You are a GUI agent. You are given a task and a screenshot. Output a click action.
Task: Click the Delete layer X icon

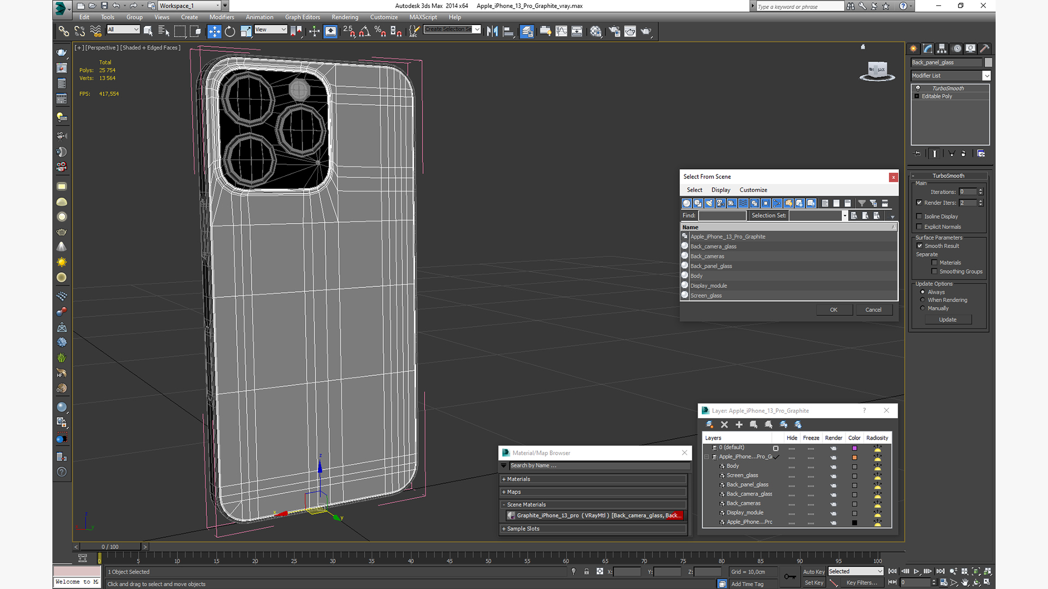click(724, 424)
